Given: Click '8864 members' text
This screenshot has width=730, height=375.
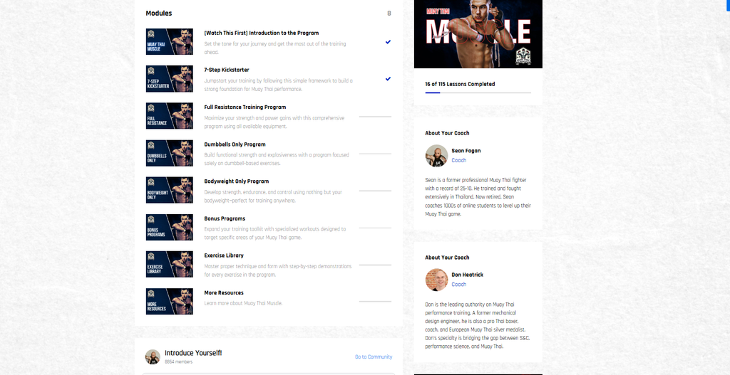Looking at the screenshot, I should [178, 361].
